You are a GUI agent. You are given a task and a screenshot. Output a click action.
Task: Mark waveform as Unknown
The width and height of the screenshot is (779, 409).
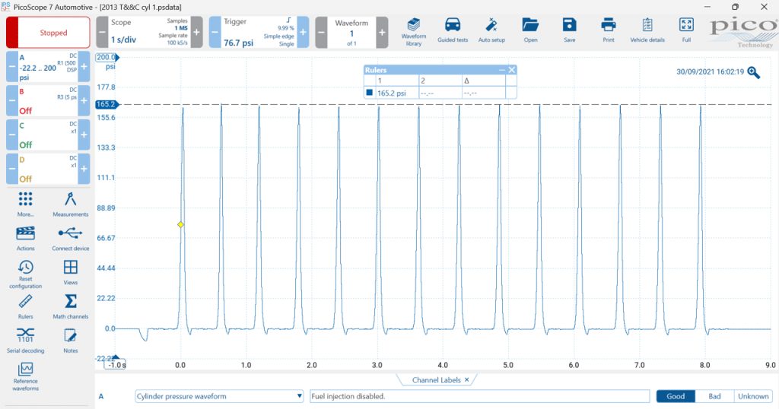click(x=752, y=396)
